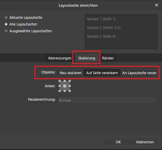
Task: Switch to the Ränder tab
Action: [108, 58]
